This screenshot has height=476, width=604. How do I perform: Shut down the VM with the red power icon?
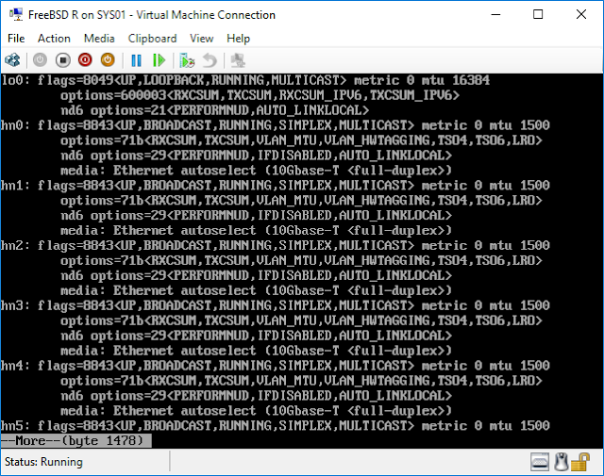pyautogui.click(x=85, y=60)
